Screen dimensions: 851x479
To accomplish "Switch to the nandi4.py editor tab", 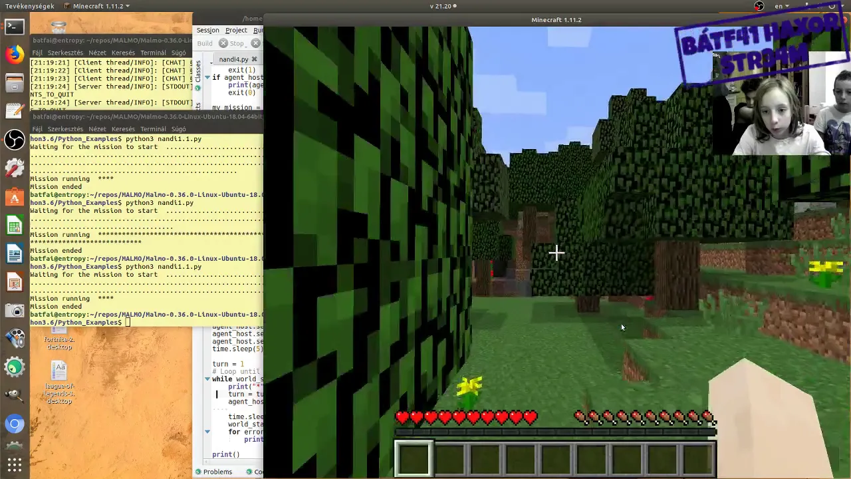I will 233,59.
